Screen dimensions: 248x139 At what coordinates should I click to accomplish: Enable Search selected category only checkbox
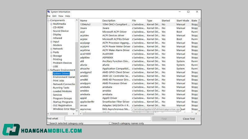coord(48,123)
